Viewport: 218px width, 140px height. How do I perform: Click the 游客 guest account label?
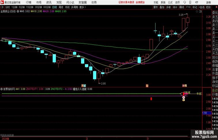(x=208, y=2)
